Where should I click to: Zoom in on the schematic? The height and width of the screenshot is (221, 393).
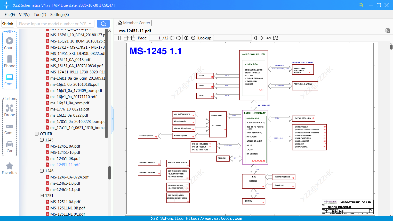coord(187,38)
